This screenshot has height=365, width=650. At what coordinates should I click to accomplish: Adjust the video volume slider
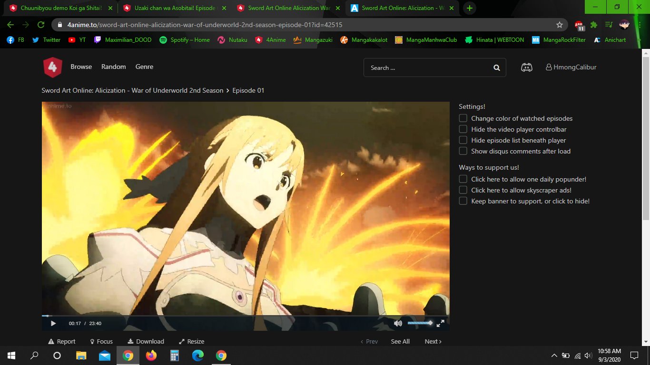coord(420,323)
